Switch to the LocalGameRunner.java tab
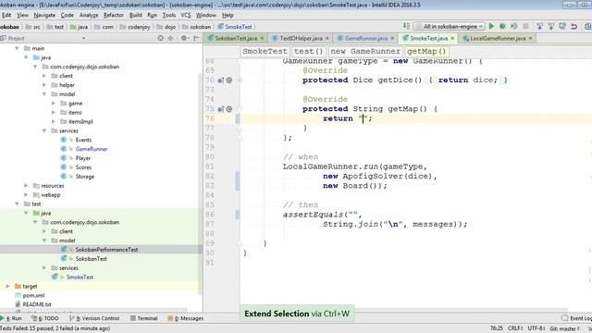The image size is (592, 333). 498,38
